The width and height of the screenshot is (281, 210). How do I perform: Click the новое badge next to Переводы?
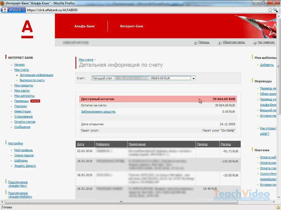click(35, 101)
